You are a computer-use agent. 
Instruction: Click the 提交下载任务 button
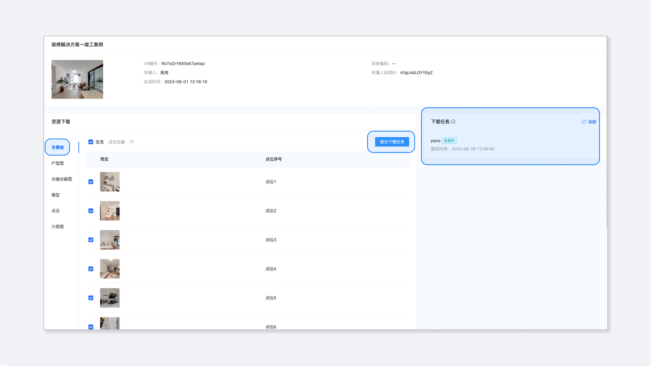point(392,142)
